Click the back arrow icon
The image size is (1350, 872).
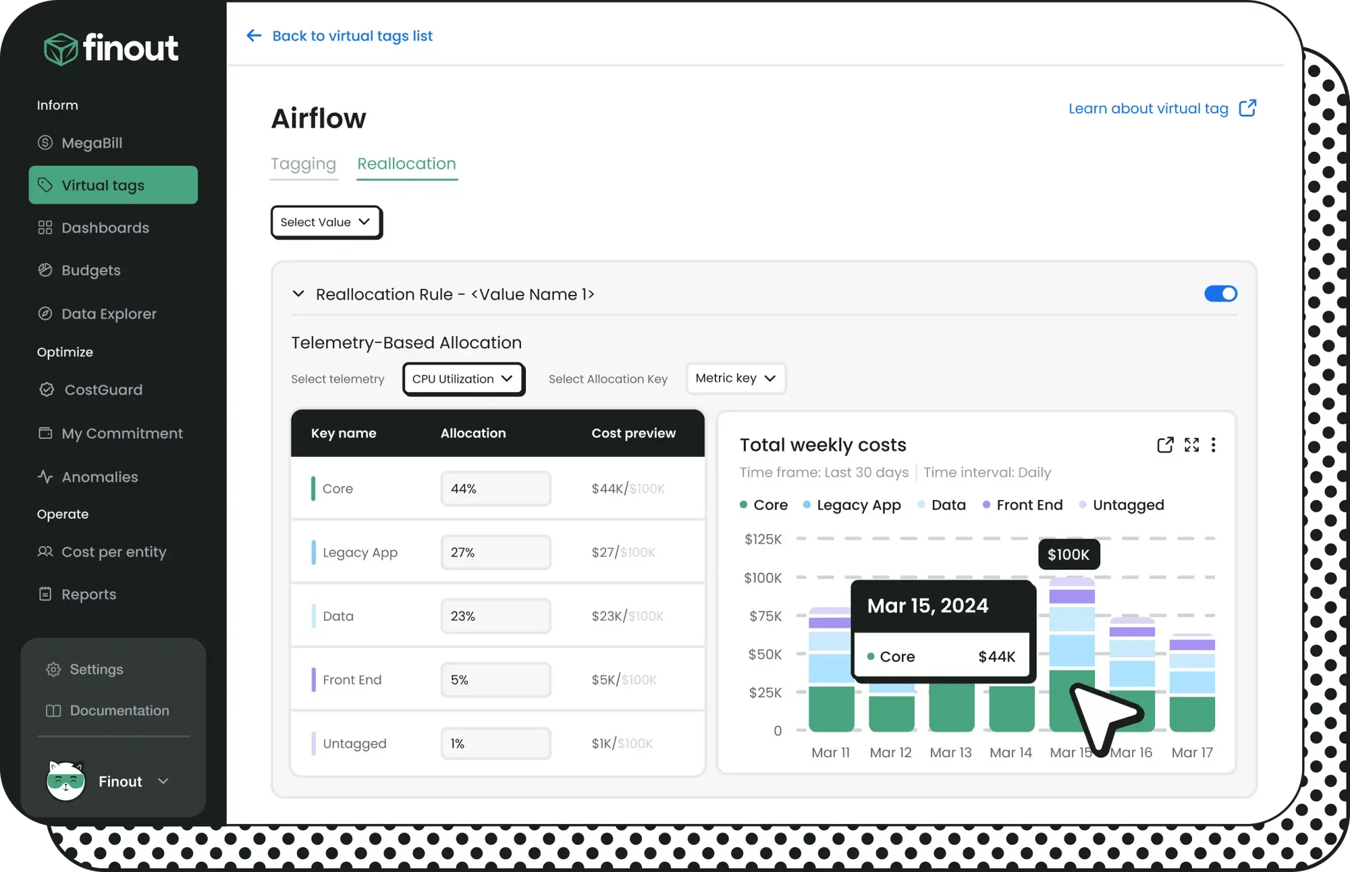click(254, 35)
